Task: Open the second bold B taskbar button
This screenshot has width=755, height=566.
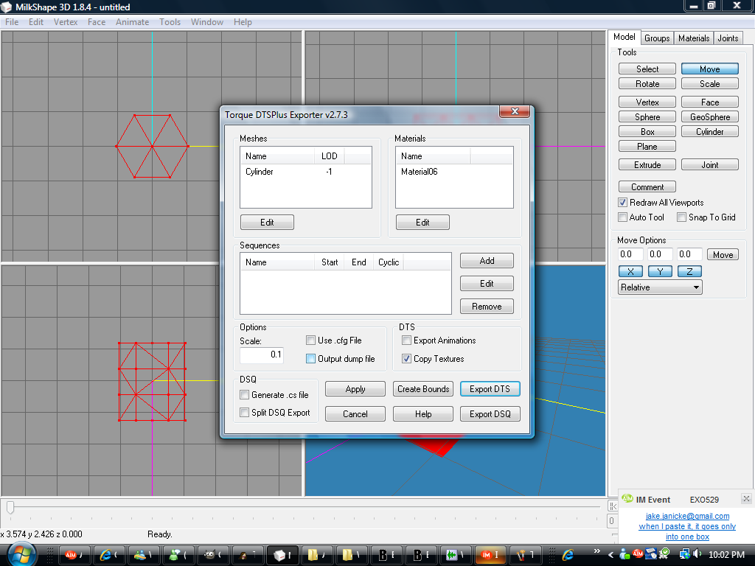Action: [421, 555]
